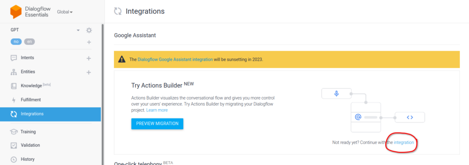Open the Entities menu item
The width and height of the screenshot is (469, 165).
pos(28,72)
